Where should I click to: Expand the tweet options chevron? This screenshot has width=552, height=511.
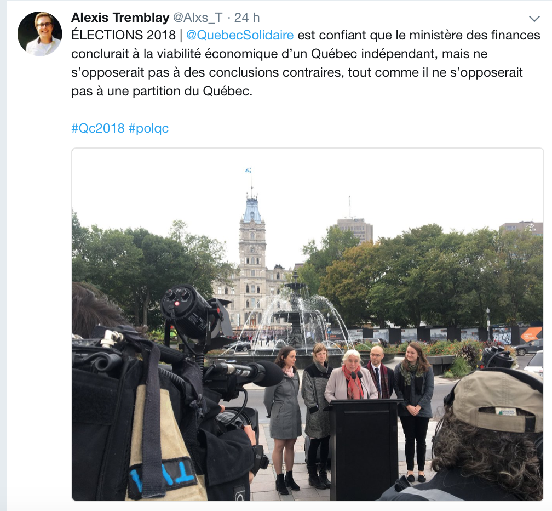[534, 19]
